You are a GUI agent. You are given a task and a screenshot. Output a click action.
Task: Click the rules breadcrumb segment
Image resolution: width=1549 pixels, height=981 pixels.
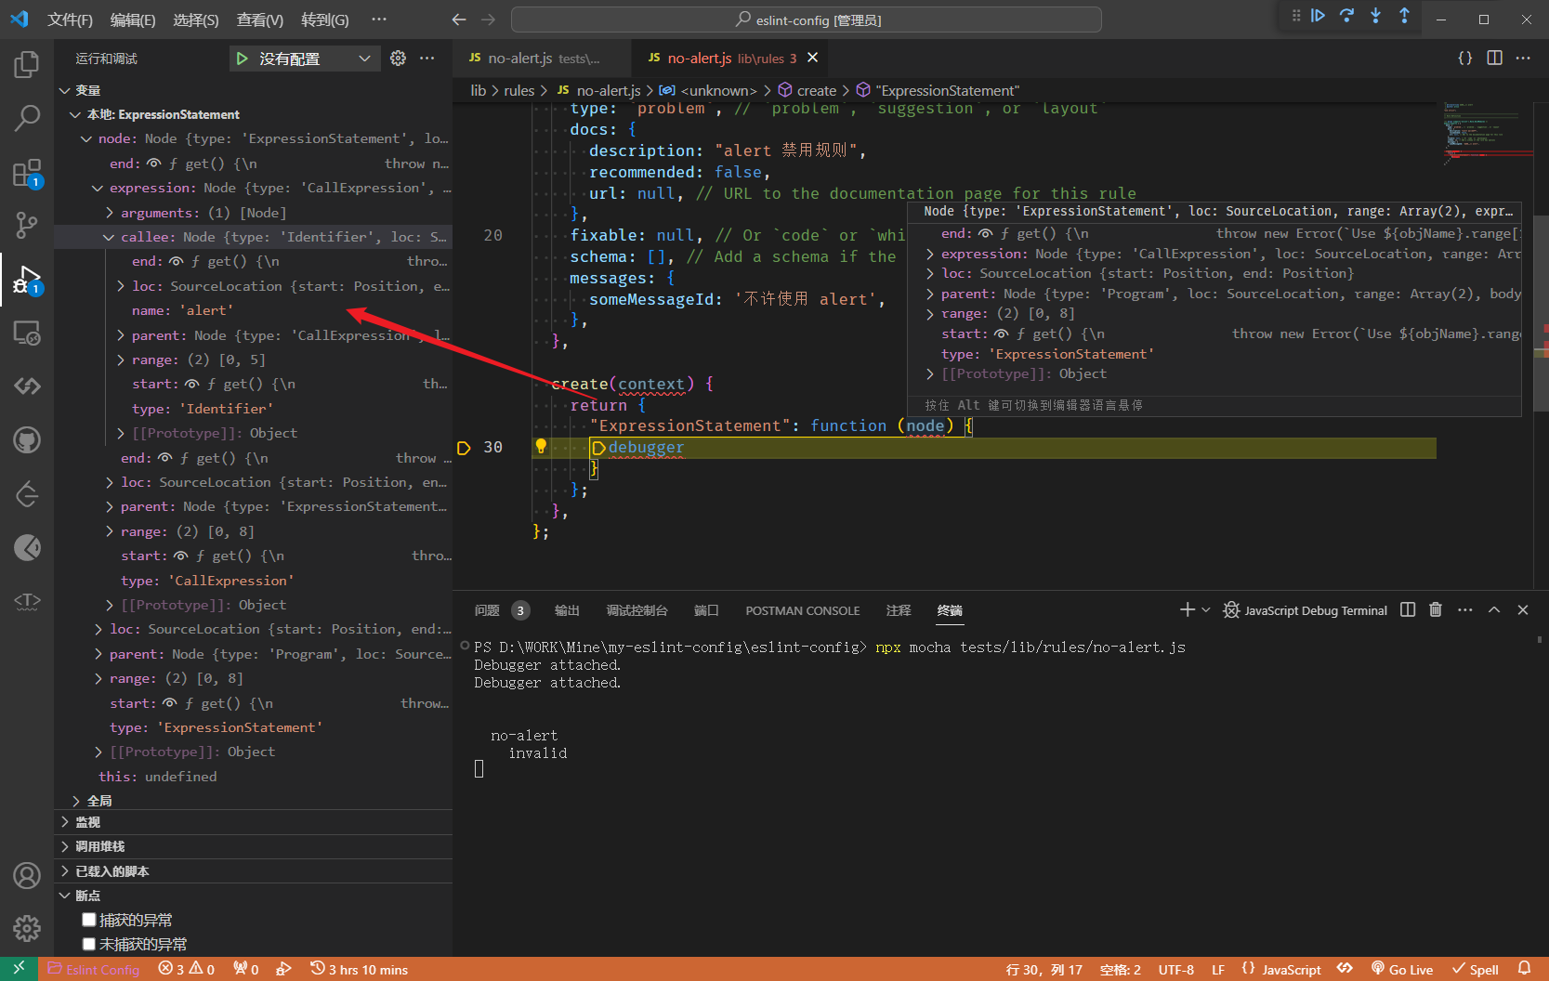[519, 90]
